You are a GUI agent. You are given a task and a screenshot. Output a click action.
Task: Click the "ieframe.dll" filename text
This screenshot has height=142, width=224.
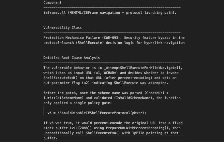55,13
